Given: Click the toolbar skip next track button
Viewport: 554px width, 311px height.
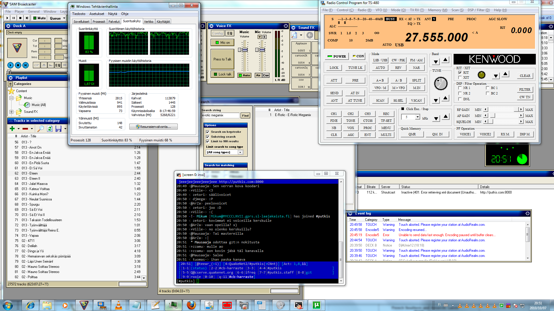Looking at the screenshot, I should [27, 18].
